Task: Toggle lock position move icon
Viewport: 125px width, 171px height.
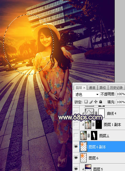Action: click(x=96, y=102)
